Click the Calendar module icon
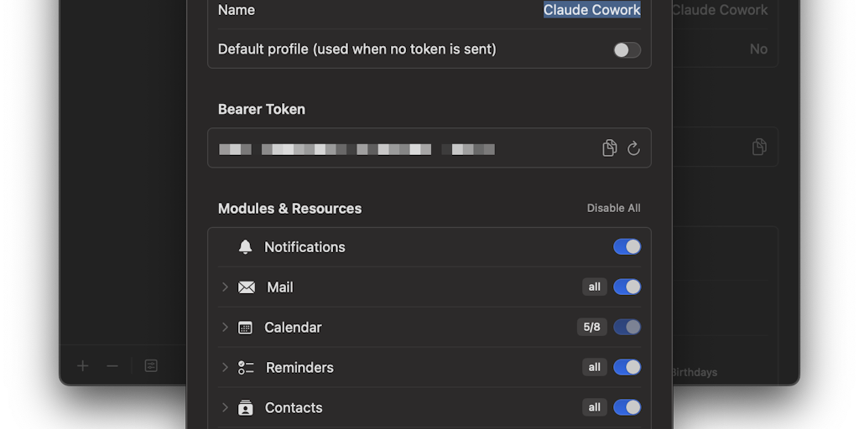The height and width of the screenshot is (429, 859). coord(245,328)
